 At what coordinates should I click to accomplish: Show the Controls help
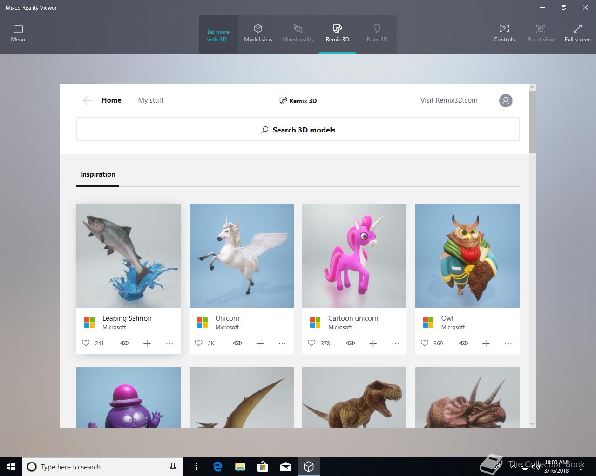coord(504,33)
